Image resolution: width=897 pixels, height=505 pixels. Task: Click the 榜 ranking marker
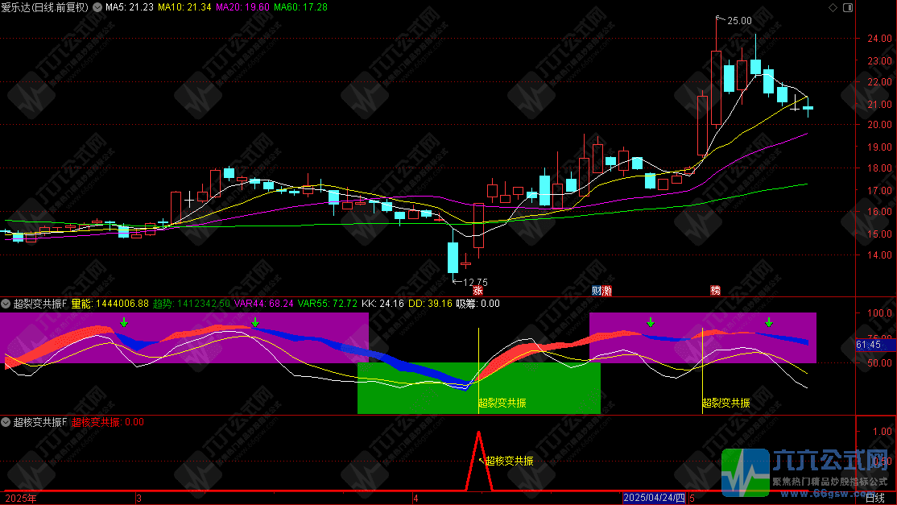(x=715, y=290)
